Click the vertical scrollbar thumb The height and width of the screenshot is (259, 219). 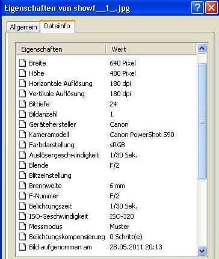click(x=202, y=121)
